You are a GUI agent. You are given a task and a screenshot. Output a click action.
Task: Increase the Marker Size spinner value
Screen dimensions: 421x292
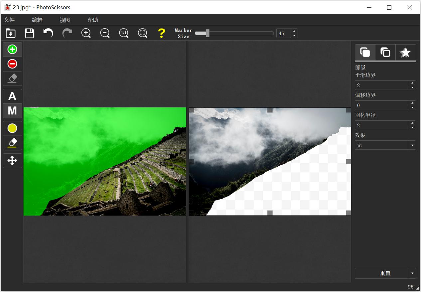tap(294, 31)
